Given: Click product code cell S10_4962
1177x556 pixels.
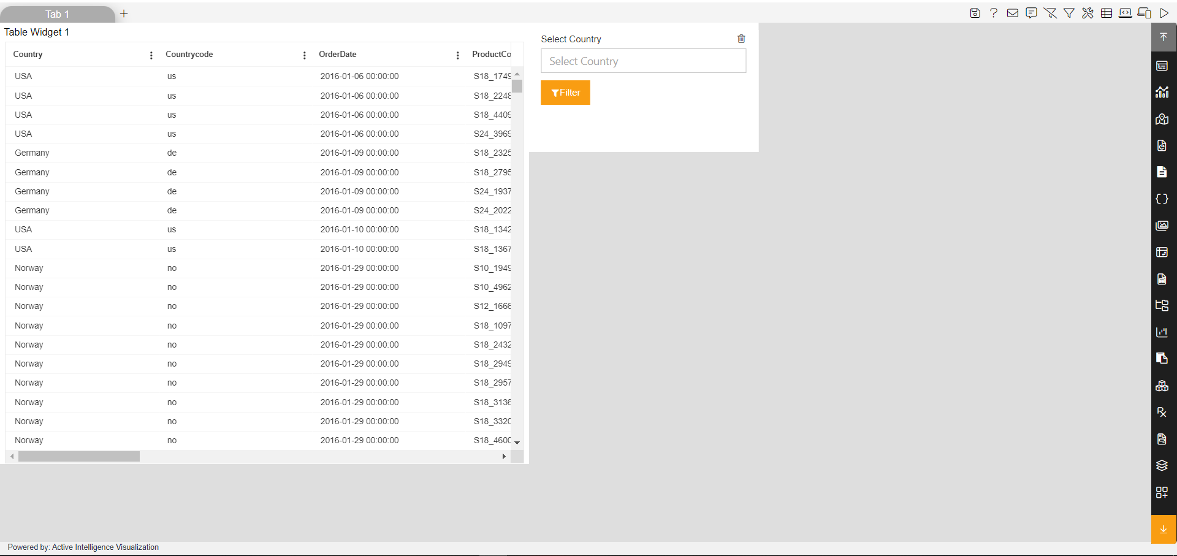Looking at the screenshot, I should pyautogui.click(x=492, y=287).
